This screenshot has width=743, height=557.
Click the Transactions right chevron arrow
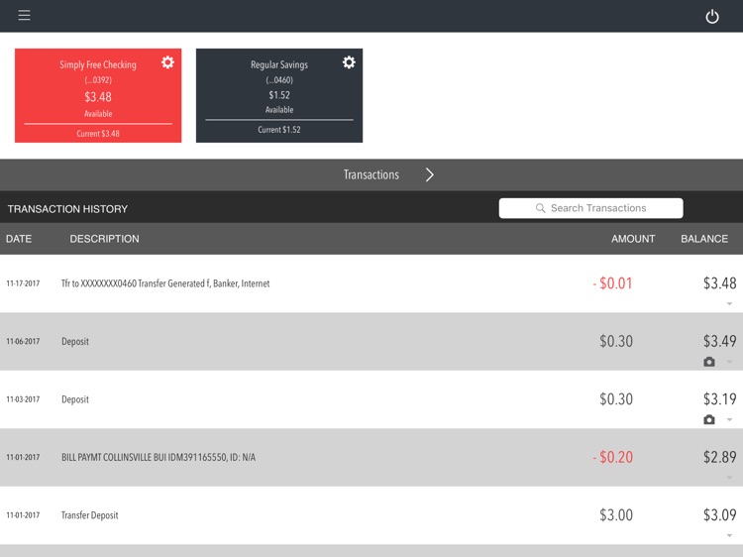[x=429, y=174]
